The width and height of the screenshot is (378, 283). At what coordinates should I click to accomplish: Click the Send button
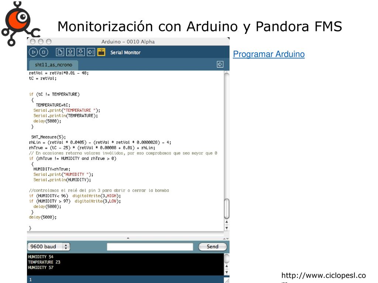pyautogui.click(x=213, y=247)
